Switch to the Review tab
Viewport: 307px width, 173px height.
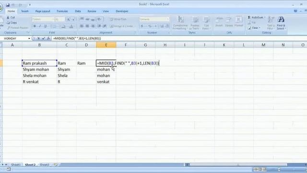[92, 11]
